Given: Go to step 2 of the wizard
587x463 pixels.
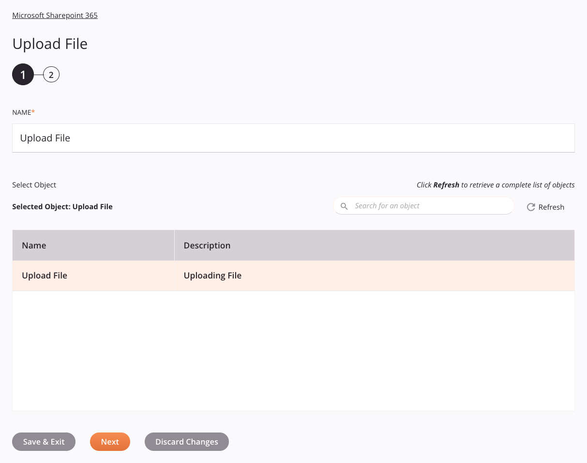Looking at the screenshot, I should [x=51, y=75].
